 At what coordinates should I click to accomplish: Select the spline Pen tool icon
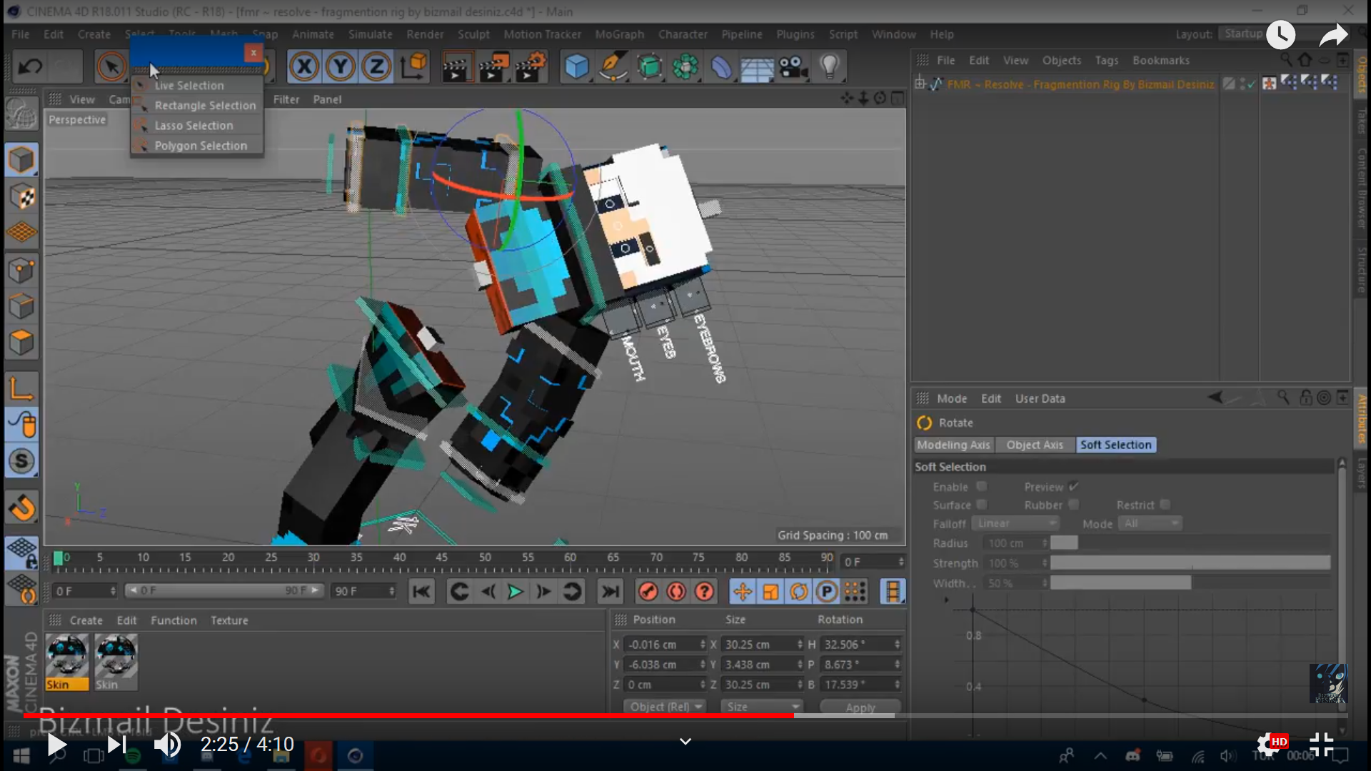612,66
